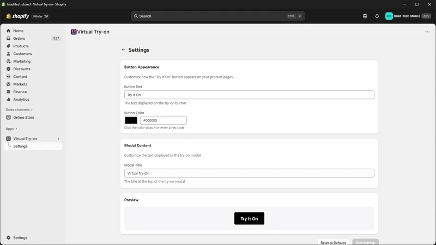
Task: Click the Virtual Try-on app icon in sidebar
Action: pos(8,139)
